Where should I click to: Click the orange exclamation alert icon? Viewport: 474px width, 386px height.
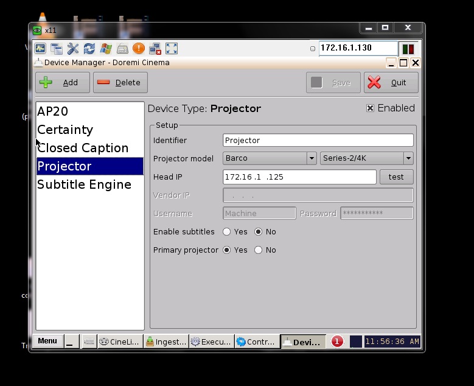[139, 48]
